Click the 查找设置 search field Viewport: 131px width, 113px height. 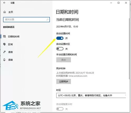click(26, 20)
